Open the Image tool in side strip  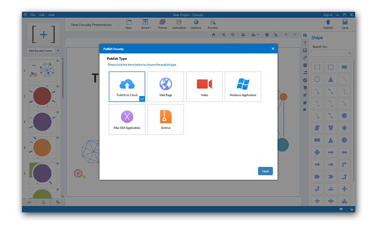(305, 50)
